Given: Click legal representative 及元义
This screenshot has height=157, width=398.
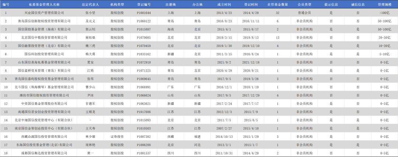Looking at the screenshot, I should [x=91, y=21].
